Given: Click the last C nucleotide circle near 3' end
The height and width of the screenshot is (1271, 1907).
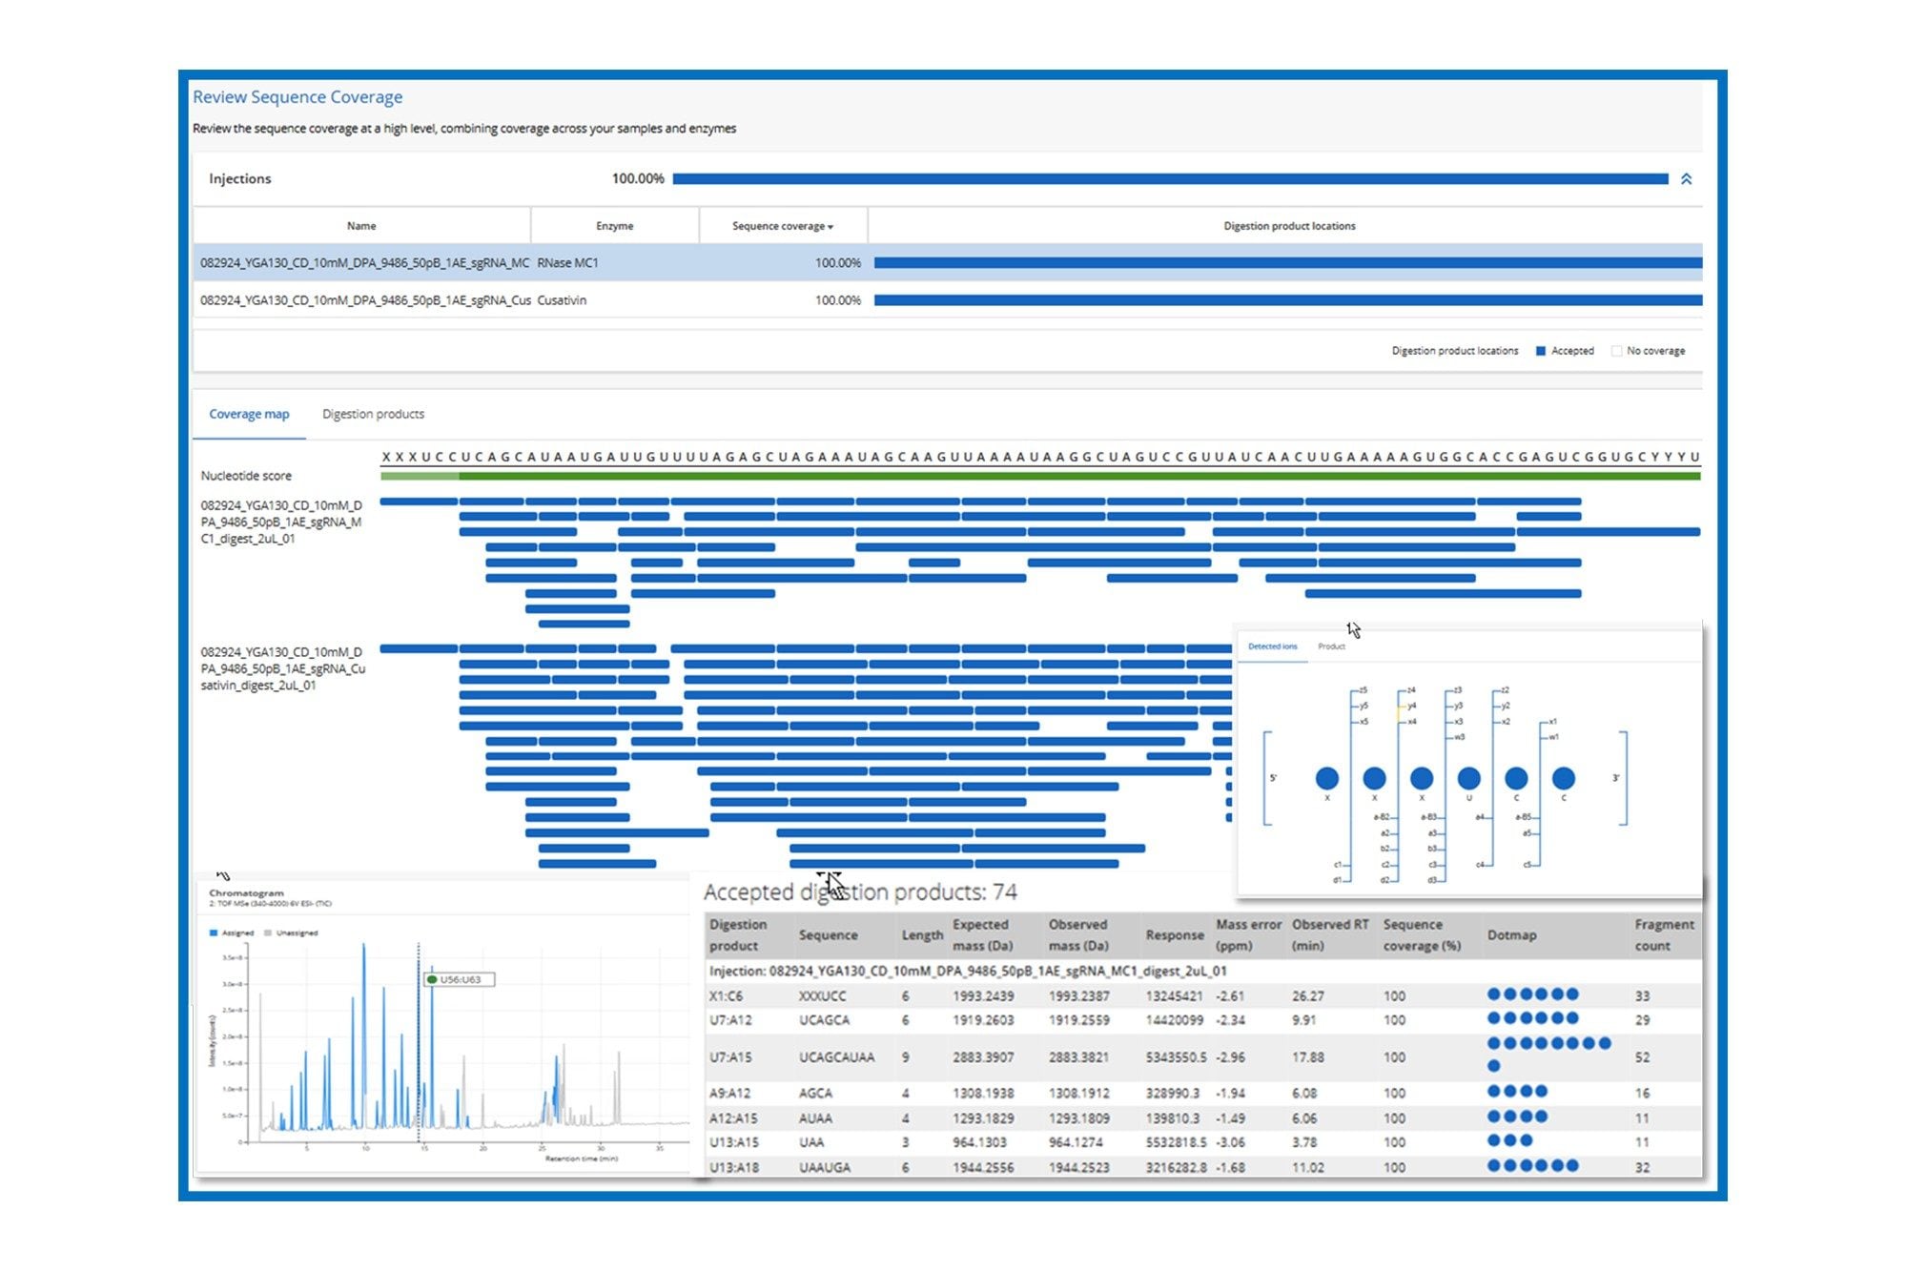Looking at the screenshot, I should [1564, 778].
